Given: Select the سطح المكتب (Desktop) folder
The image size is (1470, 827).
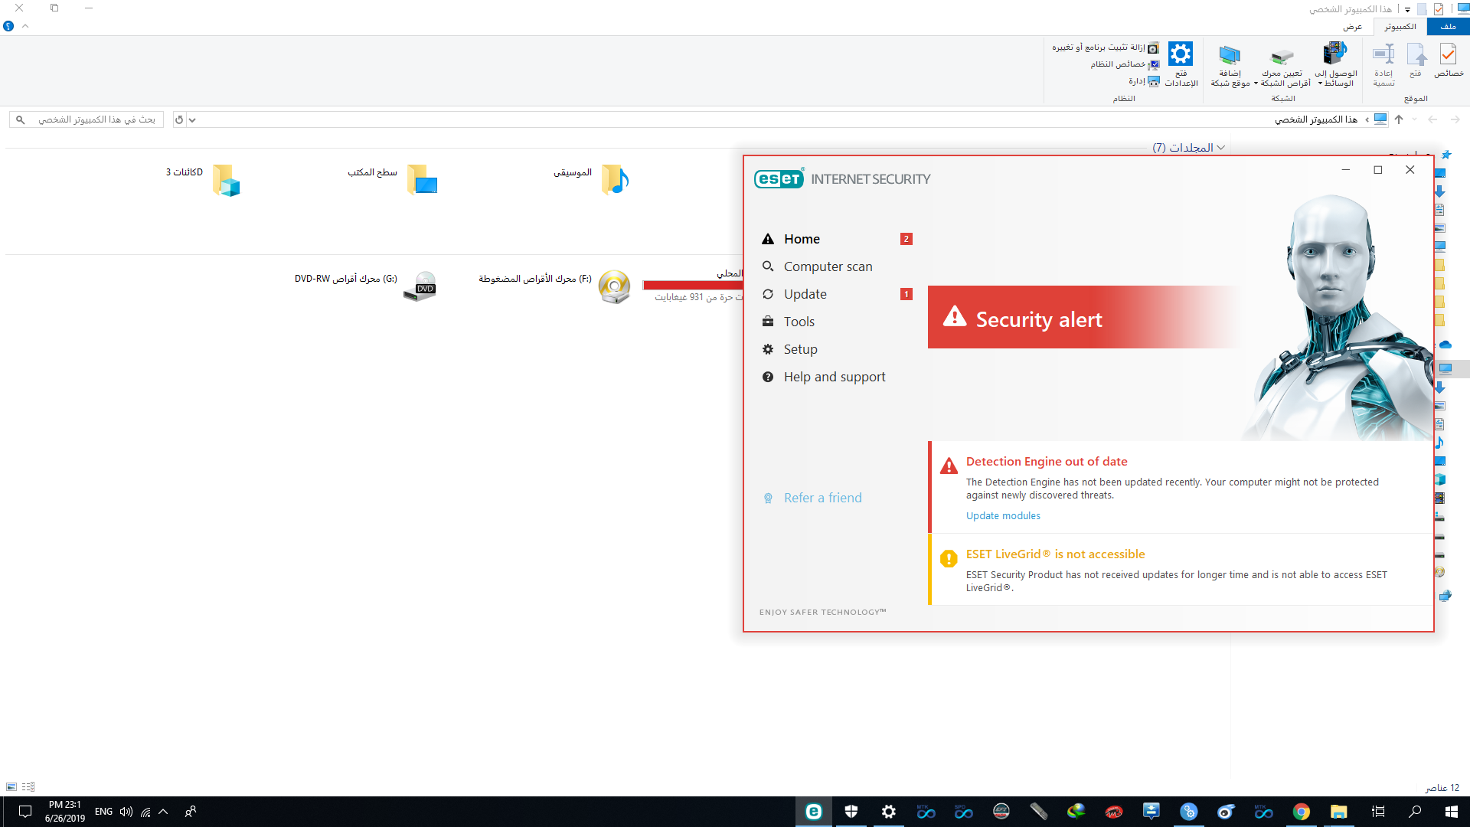Looking at the screenshot, I should click(392, 180).
